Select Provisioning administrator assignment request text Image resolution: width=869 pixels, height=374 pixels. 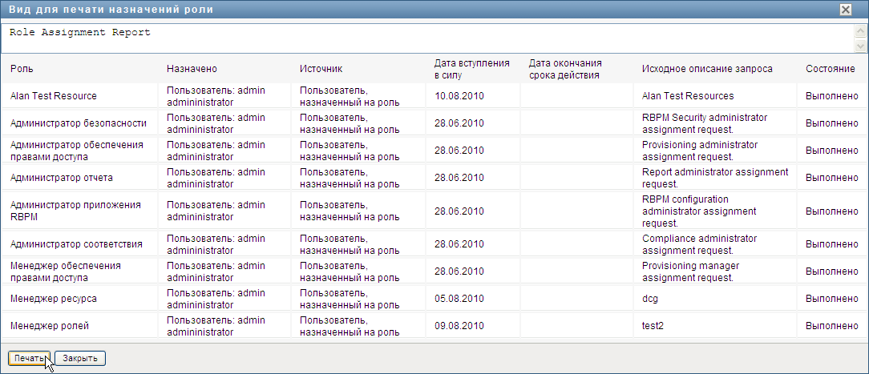(x=699, y=150)
